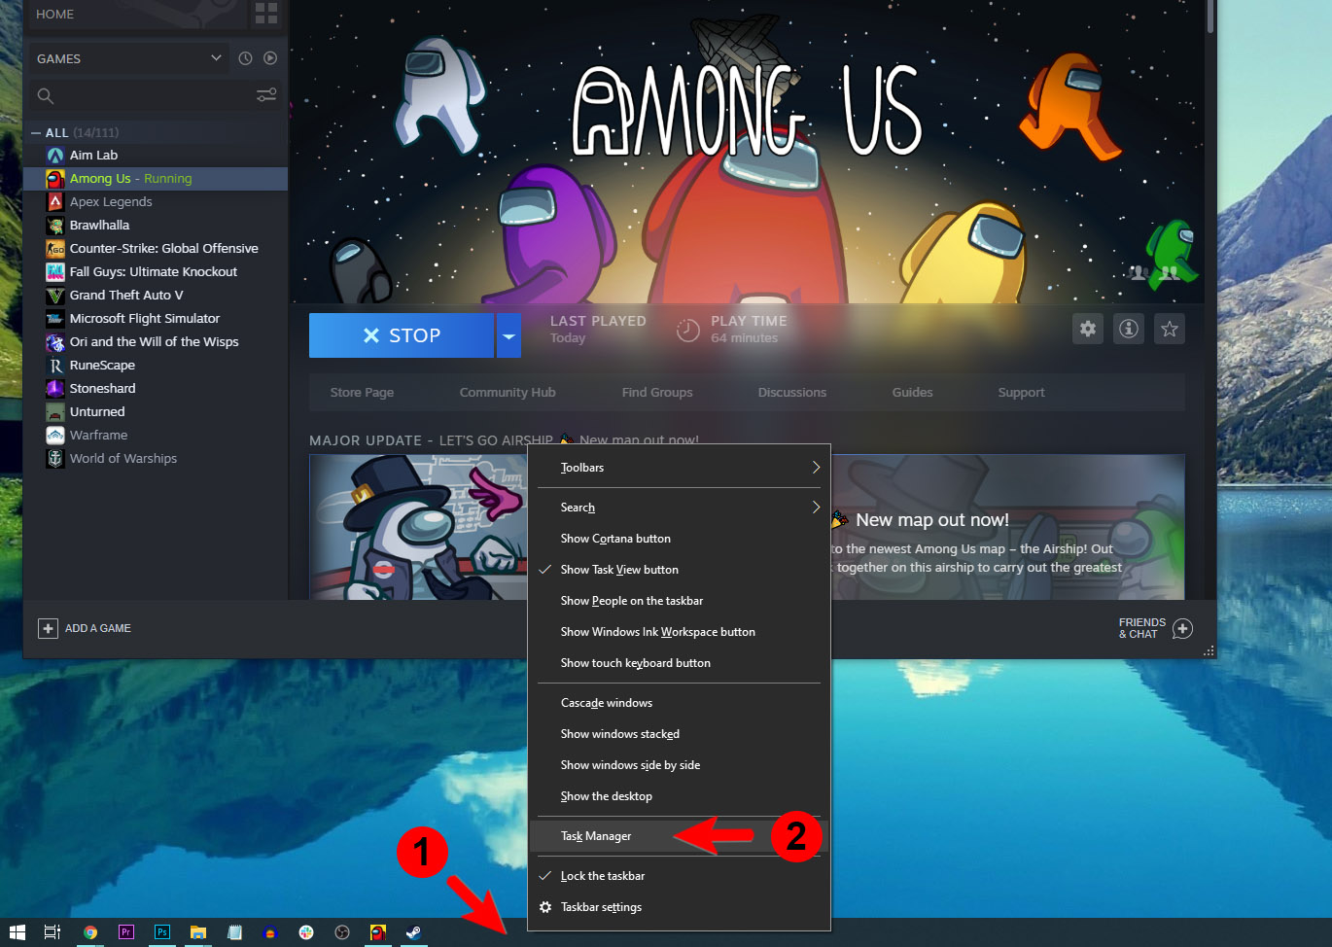Open Friends & Chat panel
Image resolution: width=1332 pixels, height=947 pixels.
[1157, 628]
